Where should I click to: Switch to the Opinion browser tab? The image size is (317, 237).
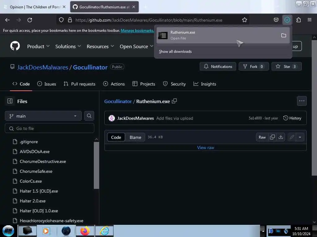35,7
